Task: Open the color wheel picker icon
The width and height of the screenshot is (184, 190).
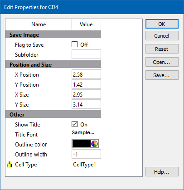Action: (95, 144)
